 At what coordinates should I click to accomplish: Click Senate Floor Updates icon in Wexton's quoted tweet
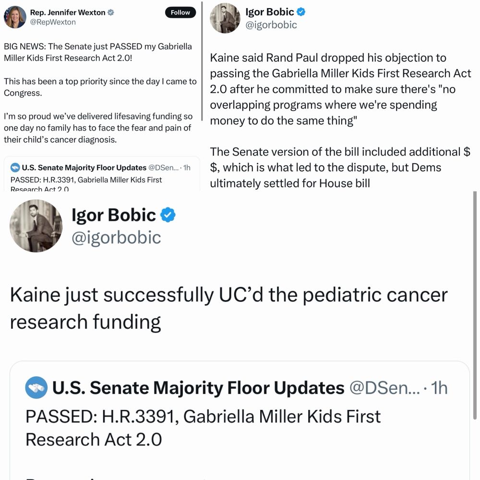pos(15,168)
